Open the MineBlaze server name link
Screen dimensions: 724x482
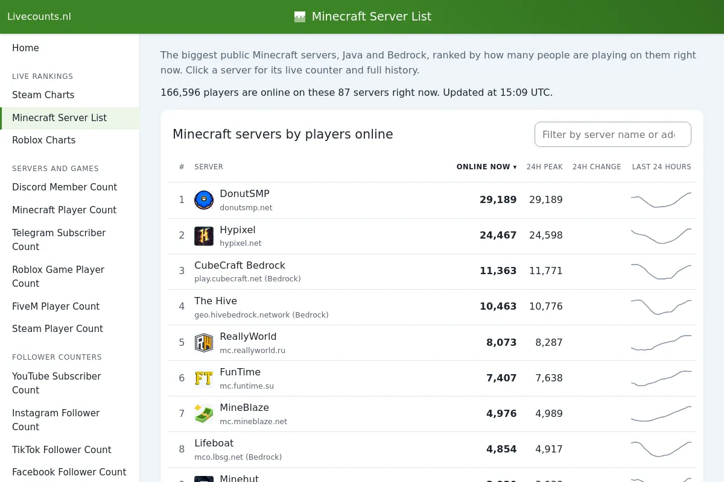click(244, 407)
